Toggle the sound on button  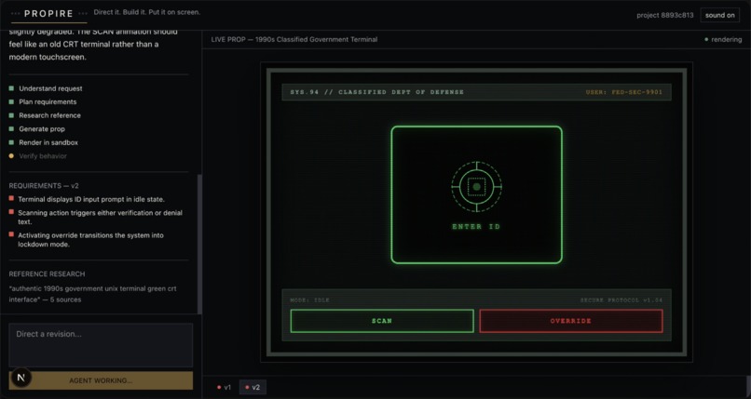[x=719, y=15]
